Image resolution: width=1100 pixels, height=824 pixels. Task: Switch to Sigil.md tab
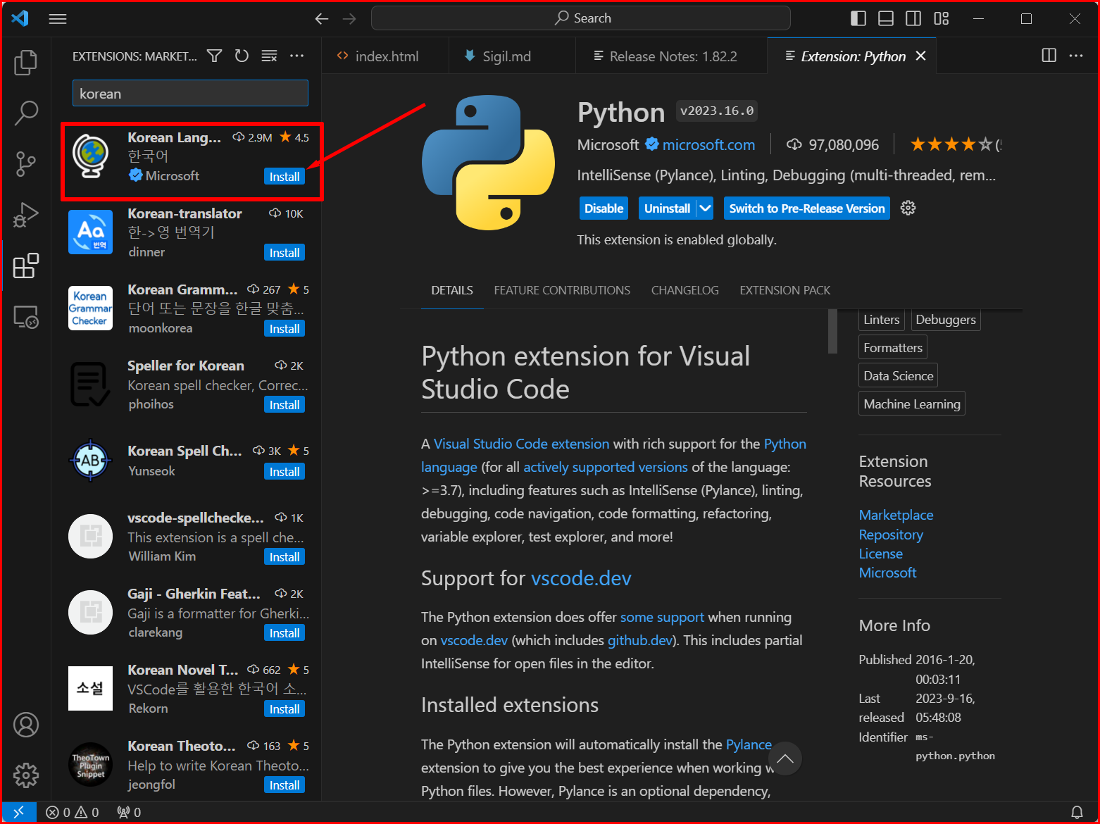(512, 56)
